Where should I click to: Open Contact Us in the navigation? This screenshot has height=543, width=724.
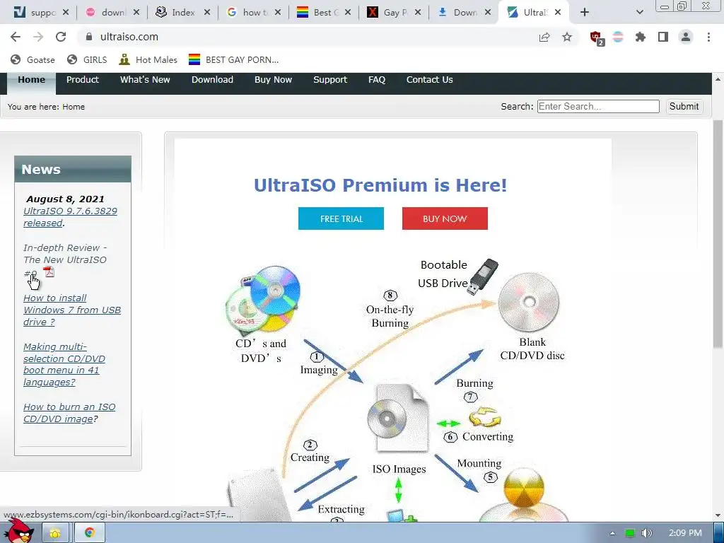click(x=429, y=80)
